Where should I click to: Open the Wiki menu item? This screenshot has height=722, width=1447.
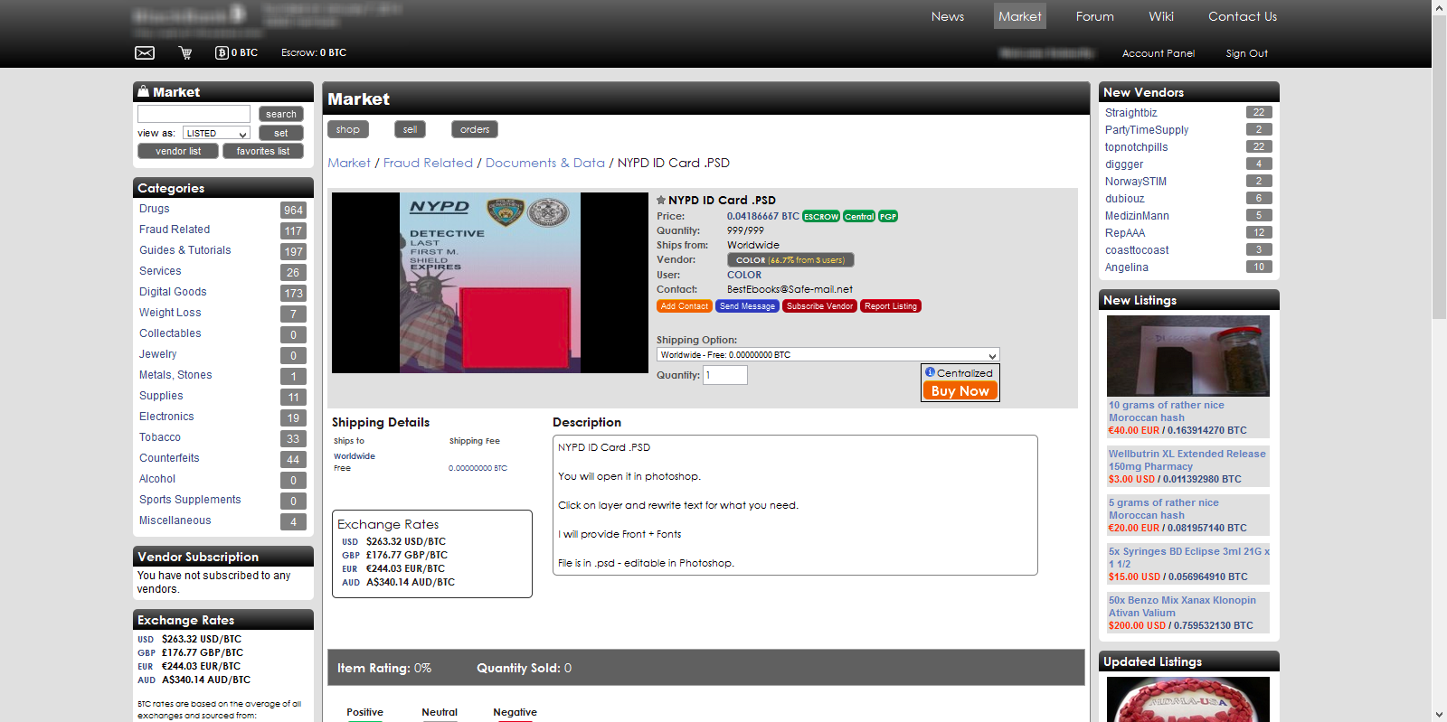(1161, 16)
